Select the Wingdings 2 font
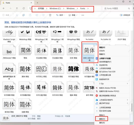 41,36
